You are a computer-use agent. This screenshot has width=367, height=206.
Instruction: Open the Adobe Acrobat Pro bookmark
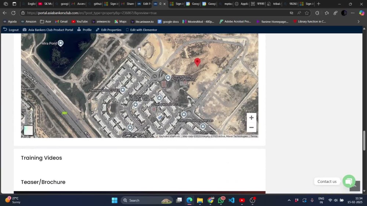(235, 22)
